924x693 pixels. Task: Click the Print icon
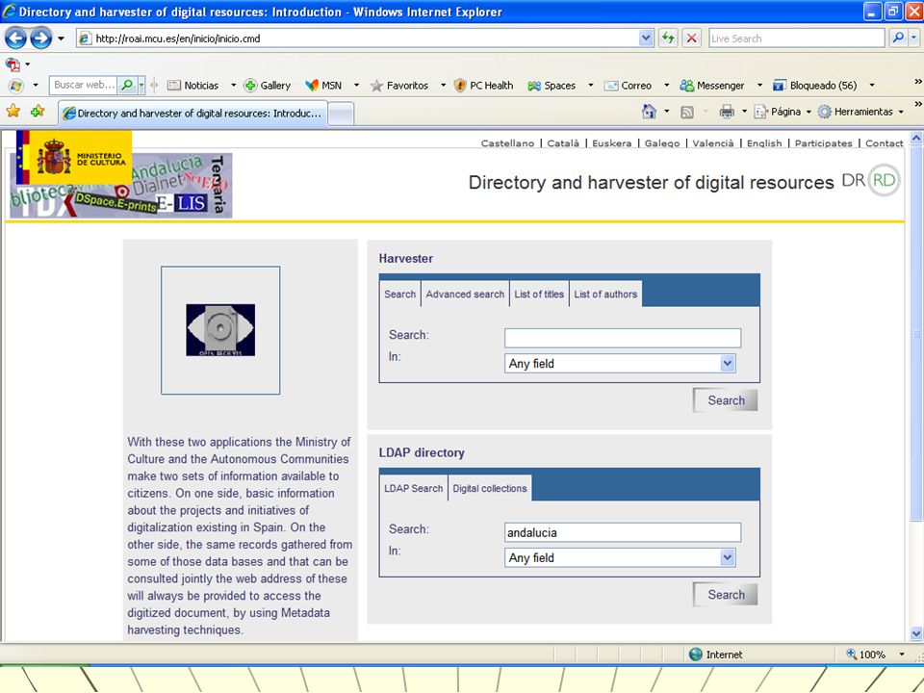pyautogui.click(x=727, y=112)
